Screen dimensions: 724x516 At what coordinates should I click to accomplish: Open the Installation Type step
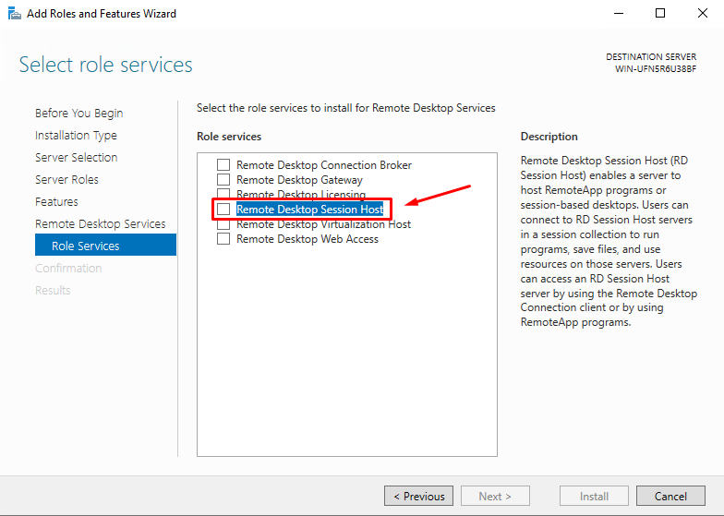[76, 136]
